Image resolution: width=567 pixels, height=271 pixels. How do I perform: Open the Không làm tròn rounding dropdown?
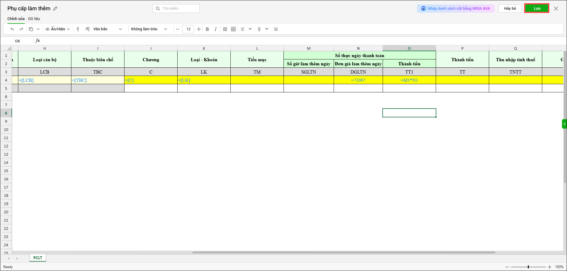pos(149,29)
